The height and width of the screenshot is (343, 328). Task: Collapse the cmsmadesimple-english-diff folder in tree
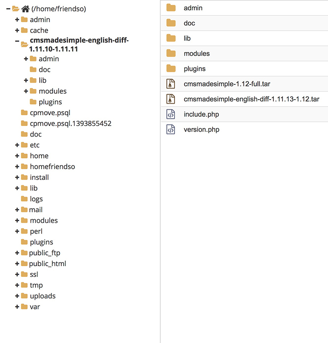(17, 41)
